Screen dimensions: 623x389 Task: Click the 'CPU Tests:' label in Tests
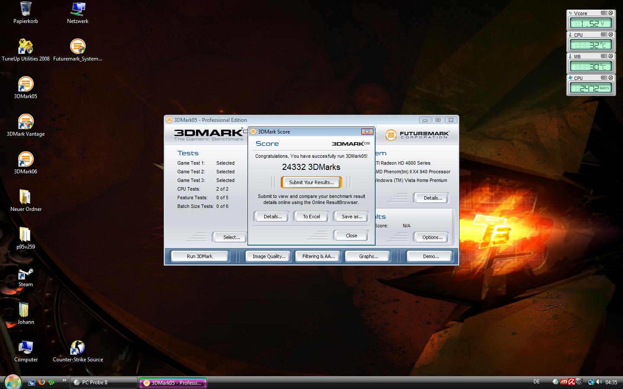189,189
